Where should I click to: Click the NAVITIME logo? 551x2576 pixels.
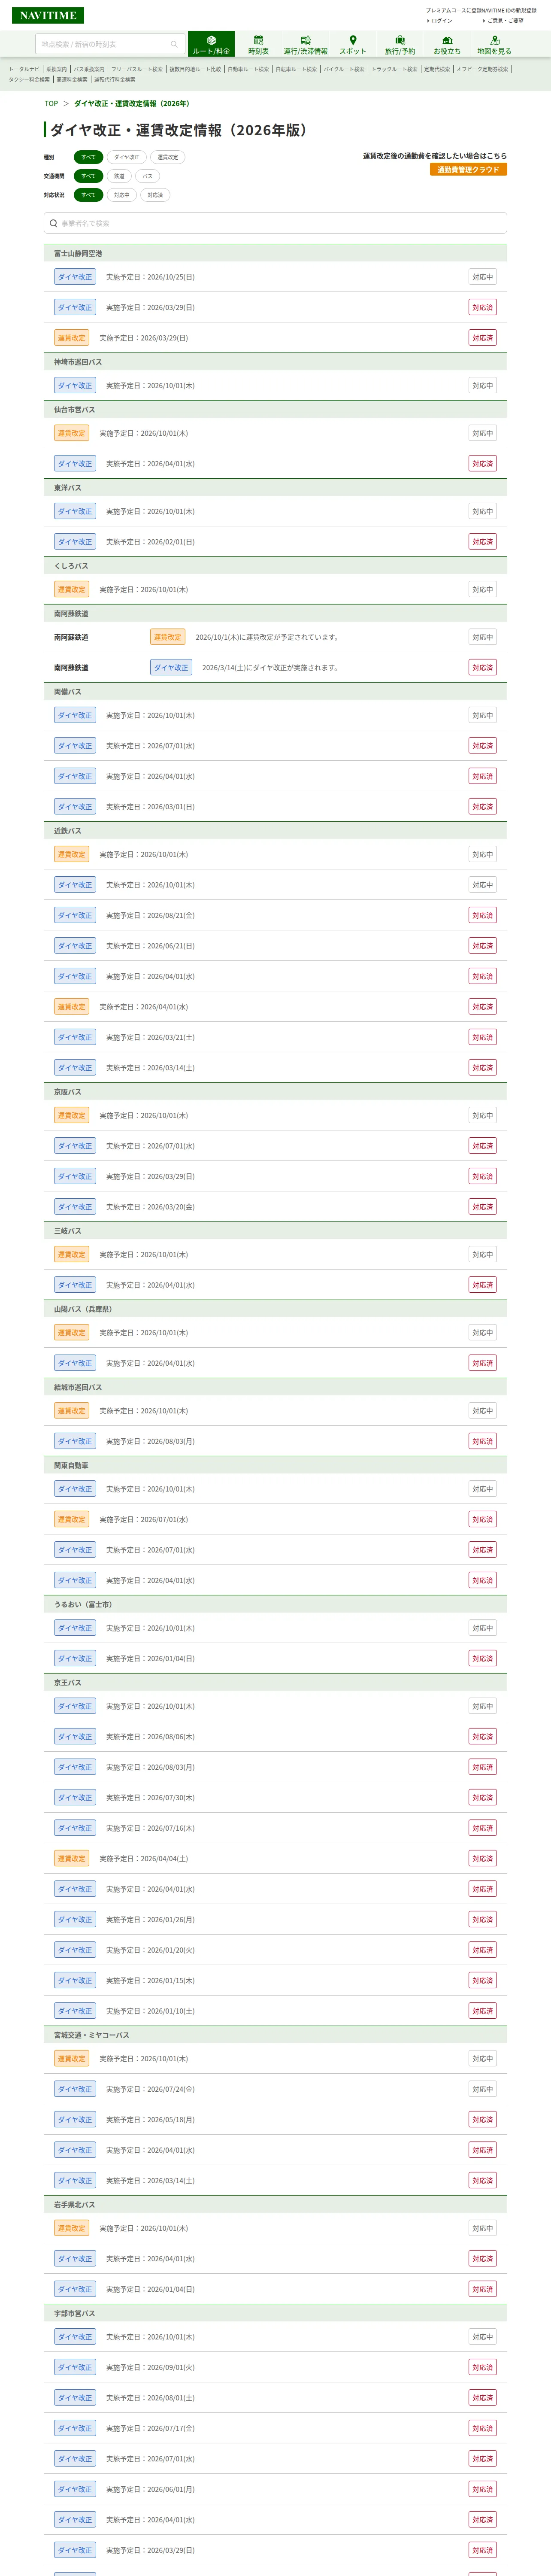tap(48, 15)
